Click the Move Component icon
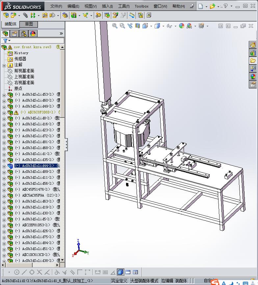This screenshot has width=258, height=285. tap(53, 15)
